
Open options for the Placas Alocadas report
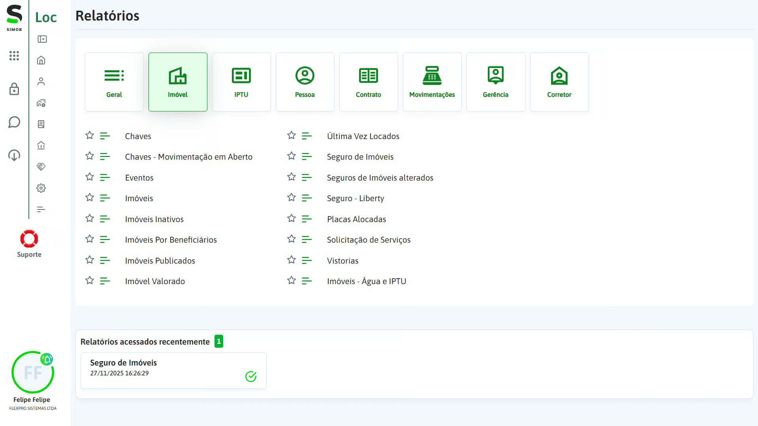[307, 219]
